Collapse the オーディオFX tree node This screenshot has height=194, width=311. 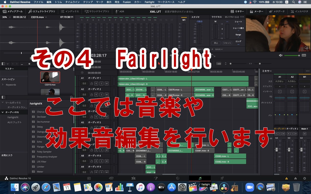pyautogui.click(x=3, y=112)
